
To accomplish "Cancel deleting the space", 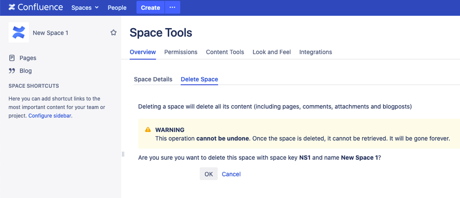I will (x=231, y=174).
